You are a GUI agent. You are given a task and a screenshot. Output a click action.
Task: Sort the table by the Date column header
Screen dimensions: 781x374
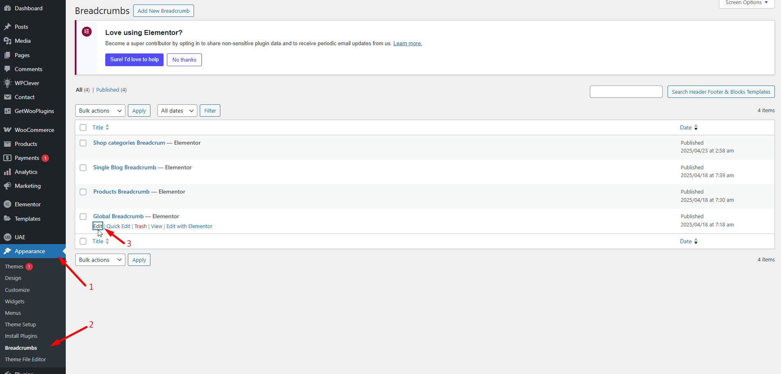click(x=686, y=127)
